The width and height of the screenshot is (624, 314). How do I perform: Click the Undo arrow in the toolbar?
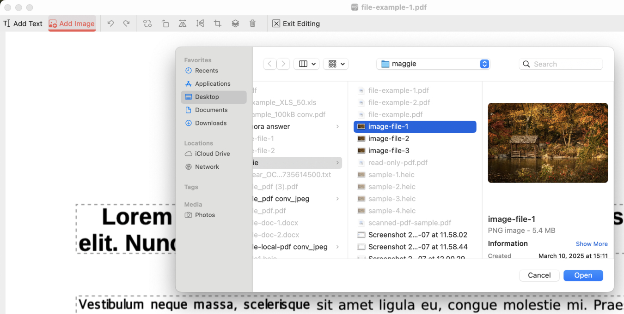tap(110, 24)
